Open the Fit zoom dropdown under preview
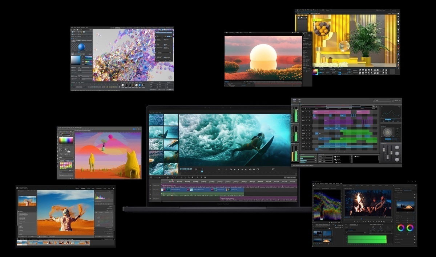436x257 pixels. tap(199, 169)
